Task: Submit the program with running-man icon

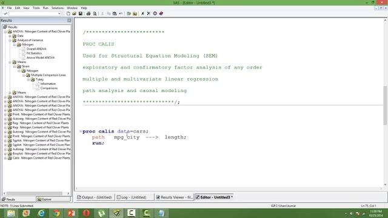Action: 143,13
